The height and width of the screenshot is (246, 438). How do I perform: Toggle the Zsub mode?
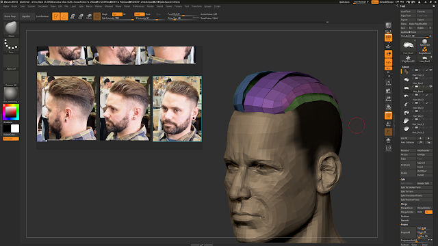(x=148, y=14)
